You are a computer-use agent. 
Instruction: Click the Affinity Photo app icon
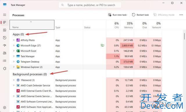(x=18, y=40)
